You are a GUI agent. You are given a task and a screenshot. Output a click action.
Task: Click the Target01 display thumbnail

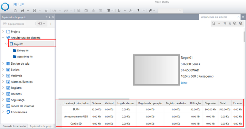(x=156, y=70)
